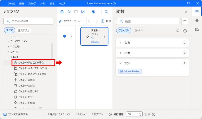
Task: Open the 表示 menu
Action: [52, 4]
